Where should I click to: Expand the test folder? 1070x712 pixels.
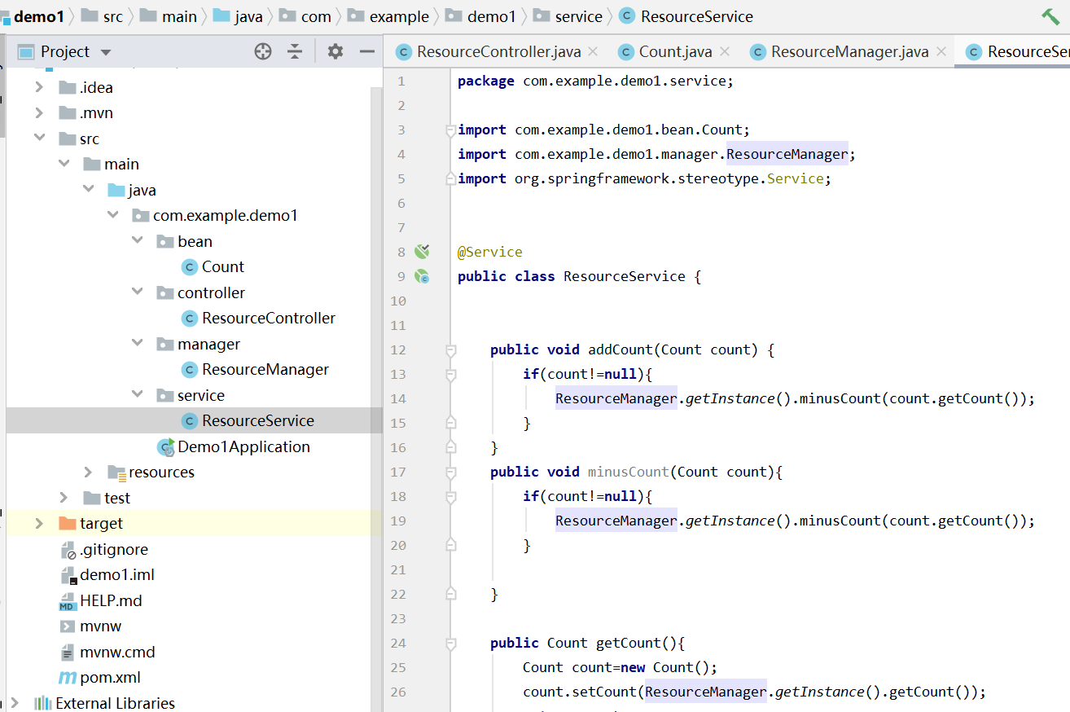click(64, 498)
